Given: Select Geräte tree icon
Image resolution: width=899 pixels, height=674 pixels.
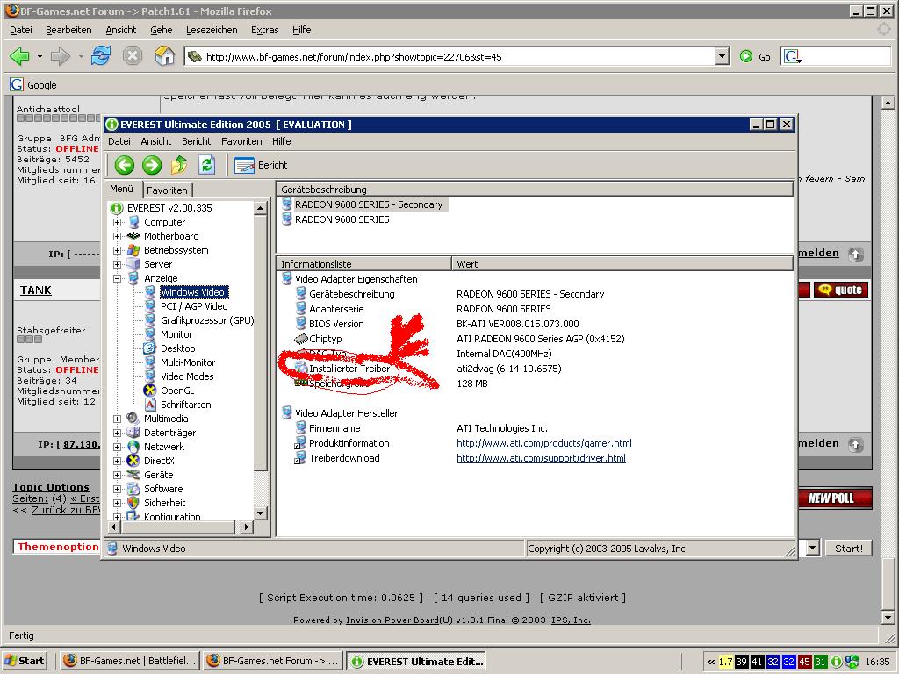Looking at the screenshot, I should [133, 475].
